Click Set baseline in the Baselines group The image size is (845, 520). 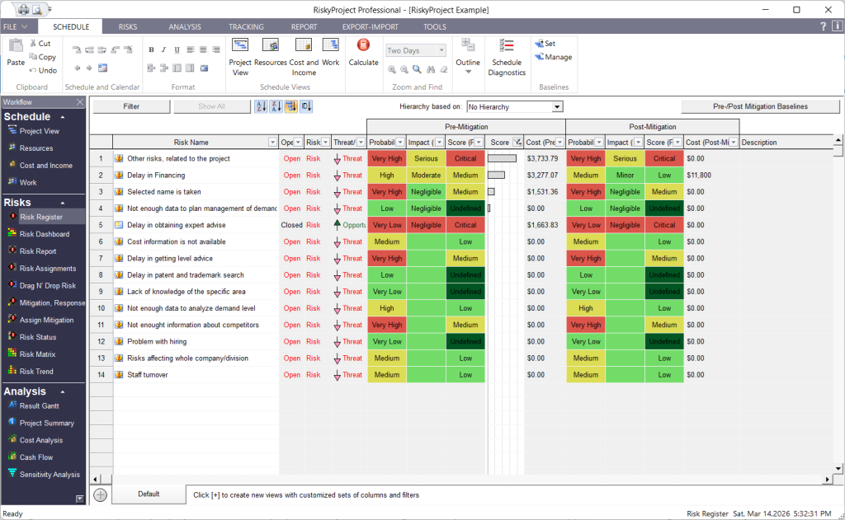click(x=545, y=44)
